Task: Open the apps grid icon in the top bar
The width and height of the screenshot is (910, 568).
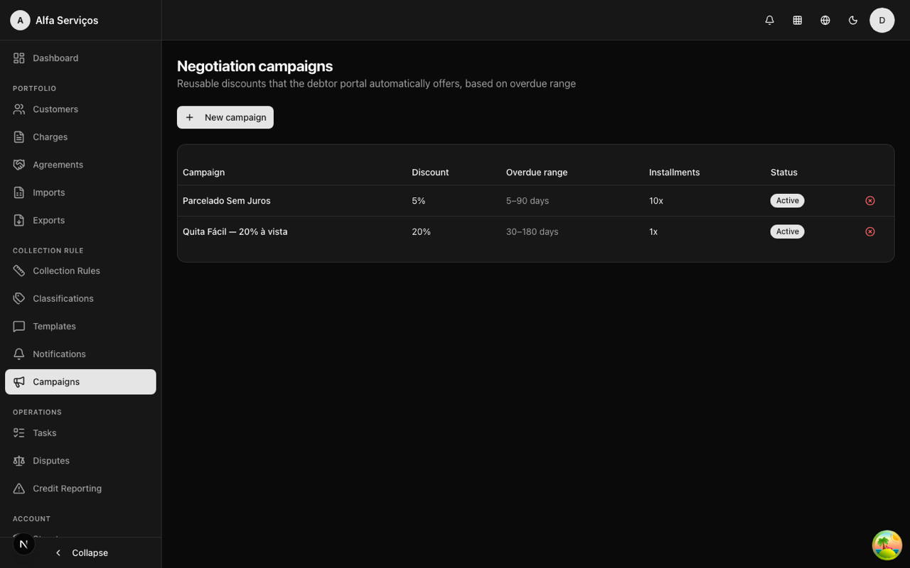Action: click(797, 21)
